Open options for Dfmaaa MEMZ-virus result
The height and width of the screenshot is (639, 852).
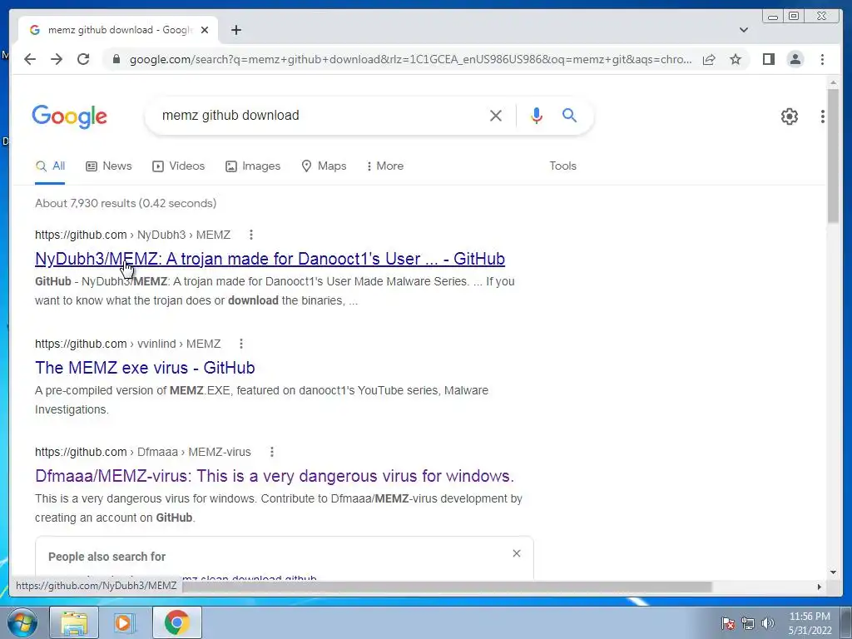click(x=272, y=452)
